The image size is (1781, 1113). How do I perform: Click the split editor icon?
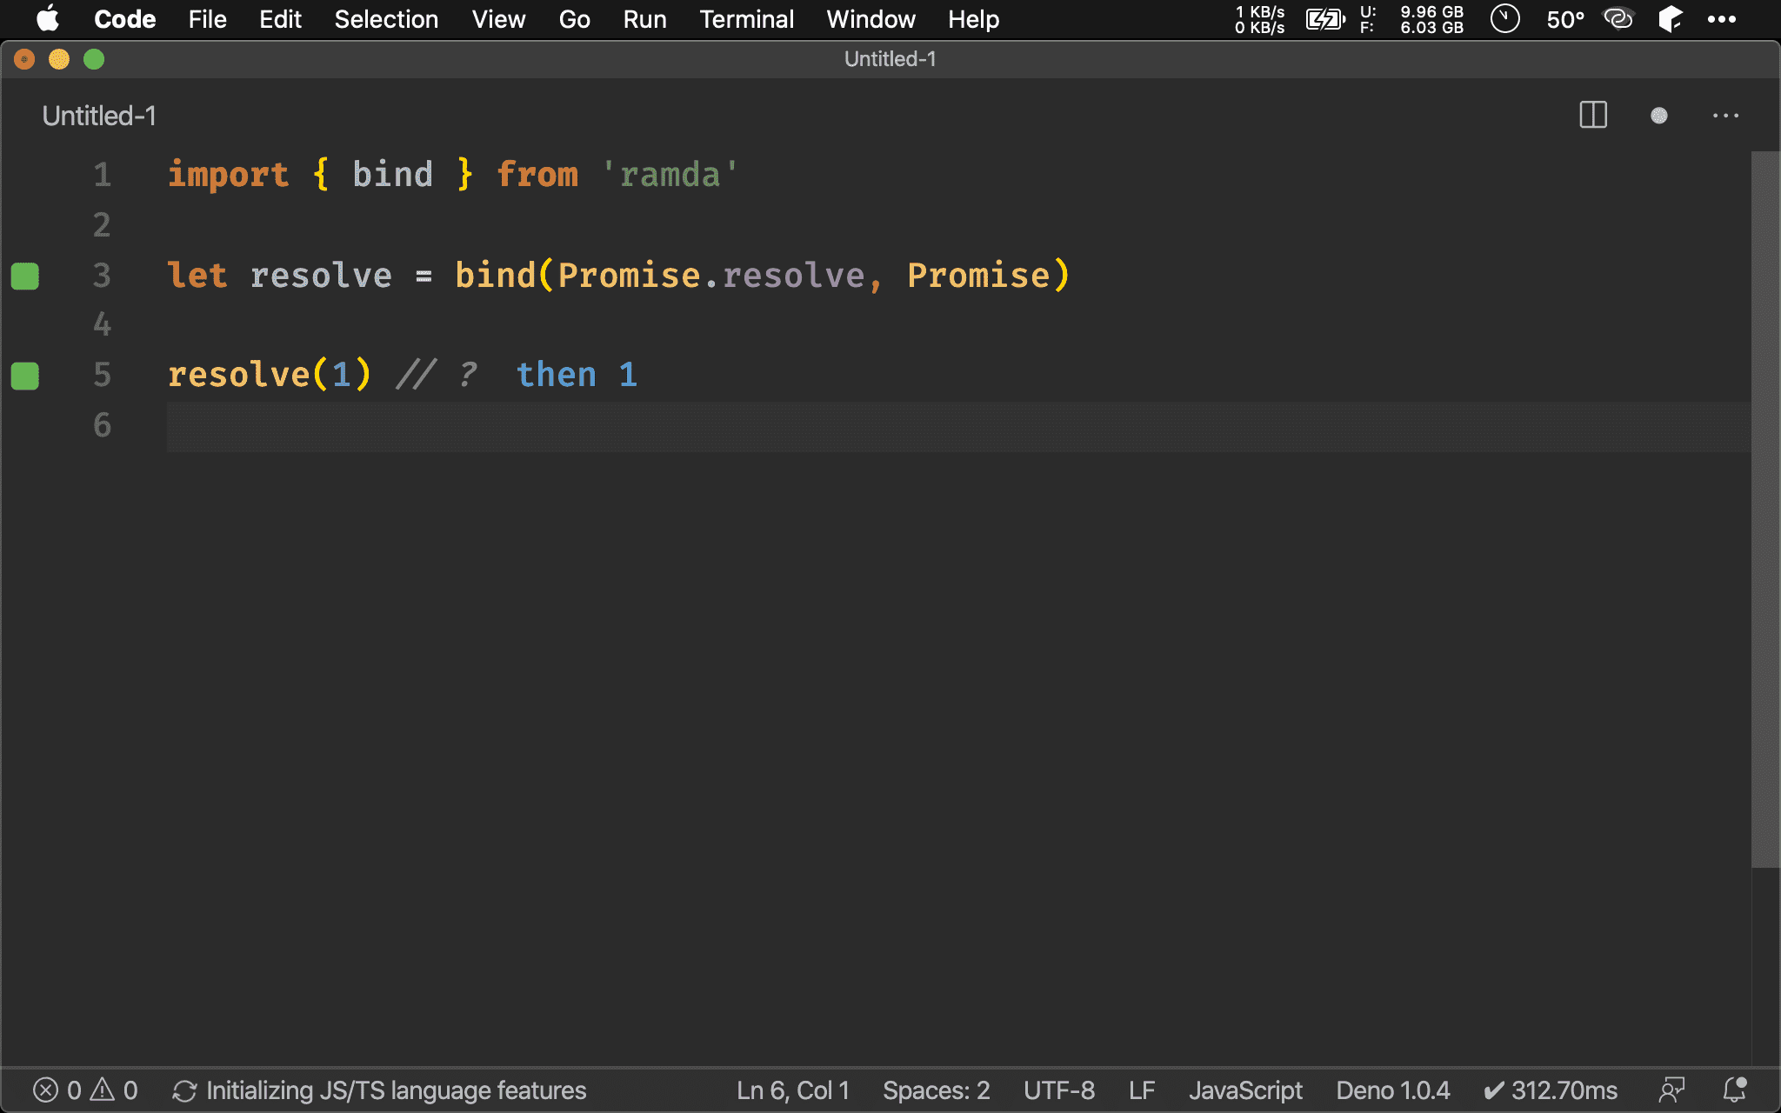[1592, 115]
